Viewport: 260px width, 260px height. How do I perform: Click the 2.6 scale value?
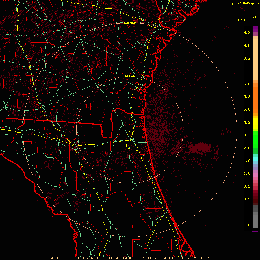(247, 148)
